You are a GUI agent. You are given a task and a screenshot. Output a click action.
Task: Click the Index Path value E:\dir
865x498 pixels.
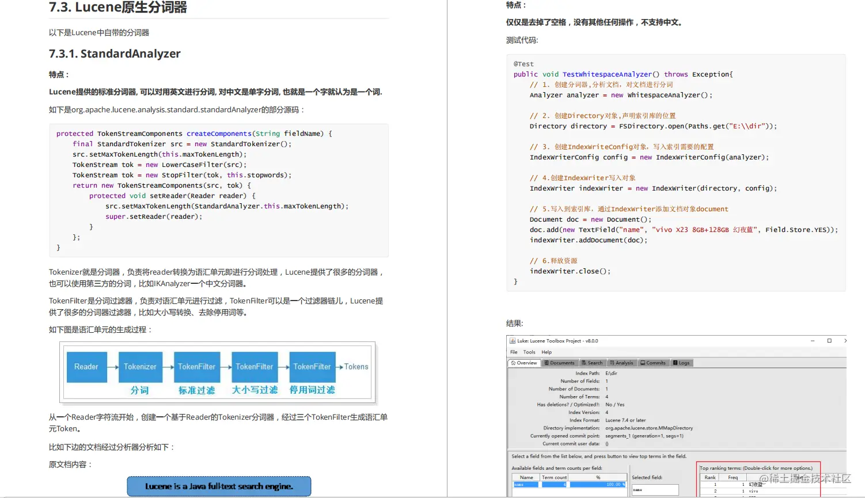click(611, 373)
